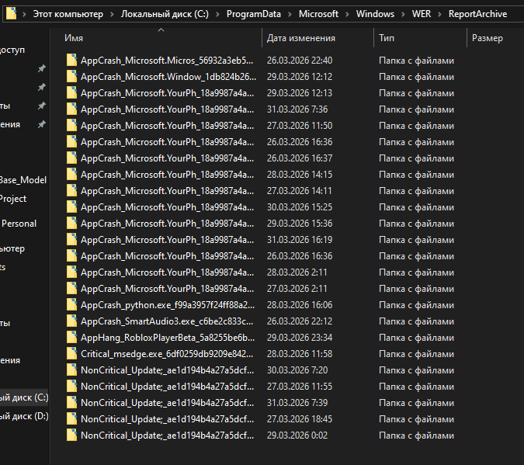Expand the chevron after 'ProgramData' in breadcrumb
This screenshot has width=524, height=465.
click(290, 14)
